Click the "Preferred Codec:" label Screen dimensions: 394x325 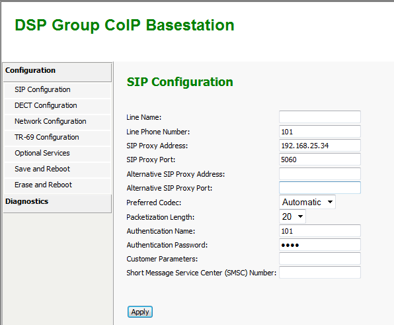(154, 203)
